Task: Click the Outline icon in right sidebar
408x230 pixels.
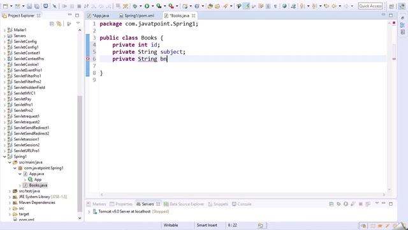Action: pos(402,25)
